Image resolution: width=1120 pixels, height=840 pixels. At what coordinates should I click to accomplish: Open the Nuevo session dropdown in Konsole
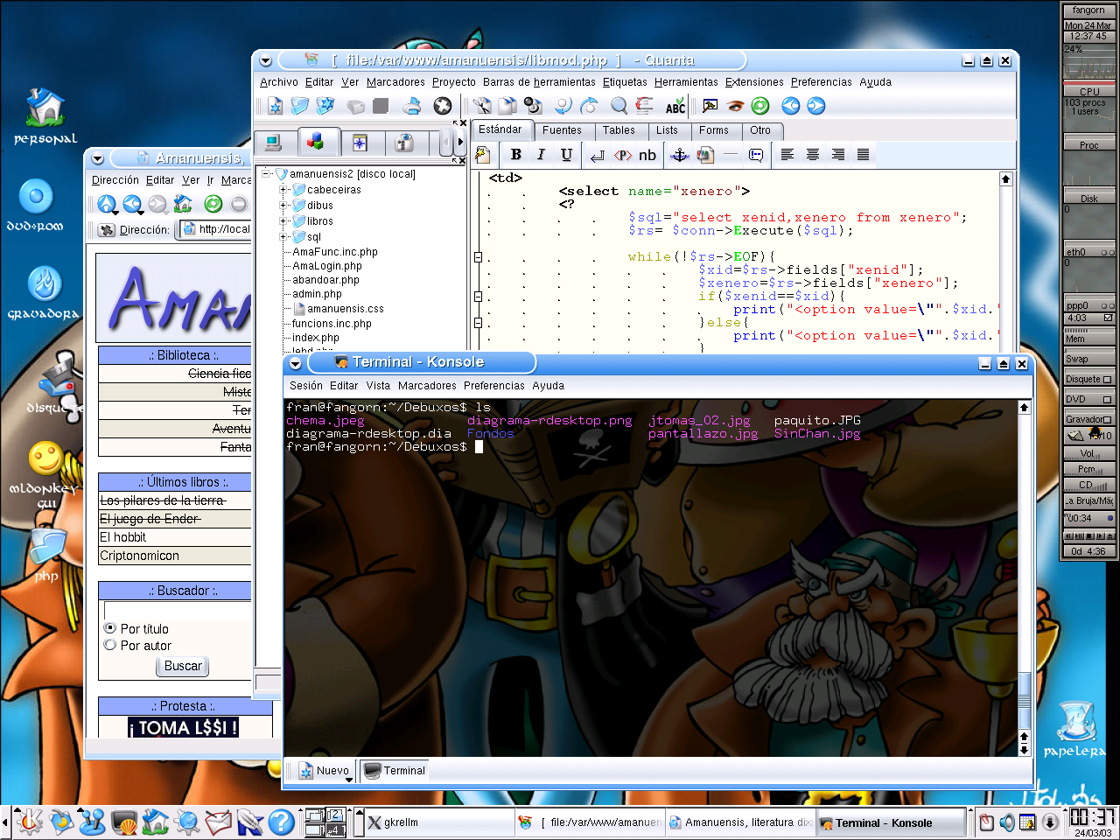click(325, 771)
